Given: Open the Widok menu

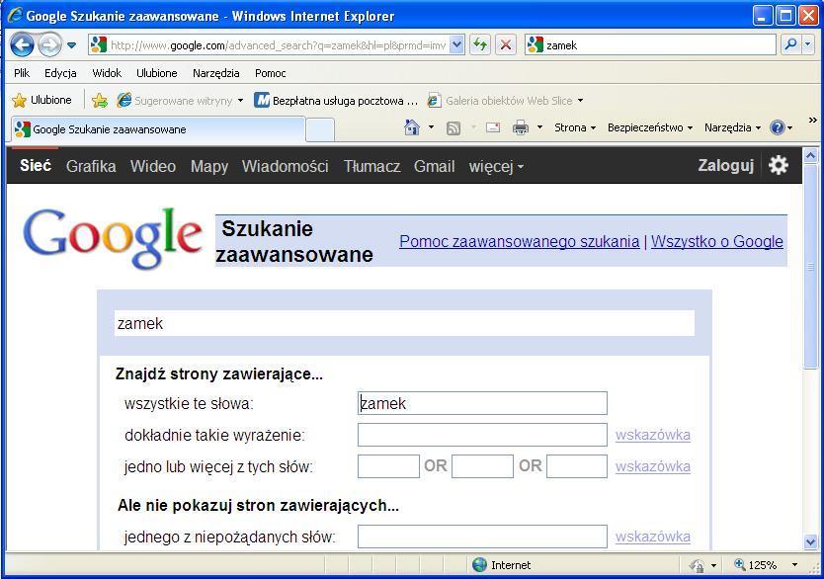Looking at the screenshot, I should [x=107, y=73].
